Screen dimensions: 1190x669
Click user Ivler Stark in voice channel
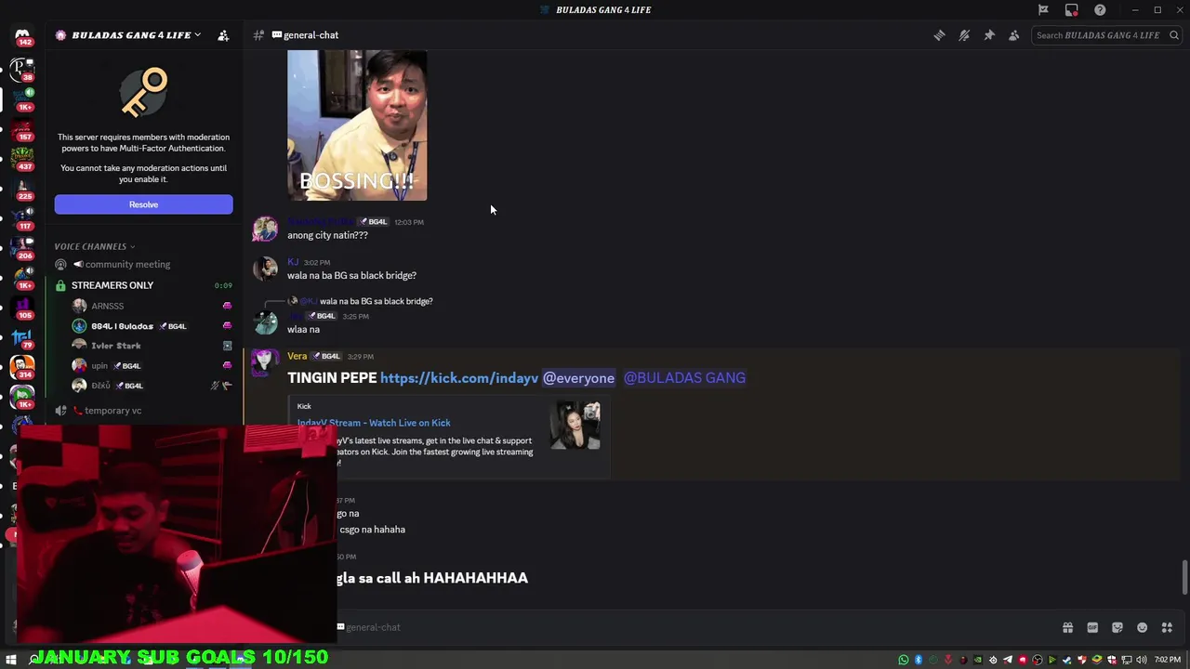point(115,346)
